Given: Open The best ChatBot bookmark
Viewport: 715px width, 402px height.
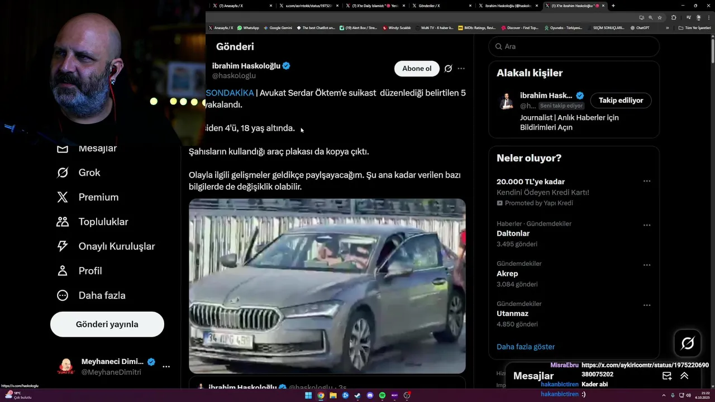Looking at the screenshot, I should click(x=316, y=28).
